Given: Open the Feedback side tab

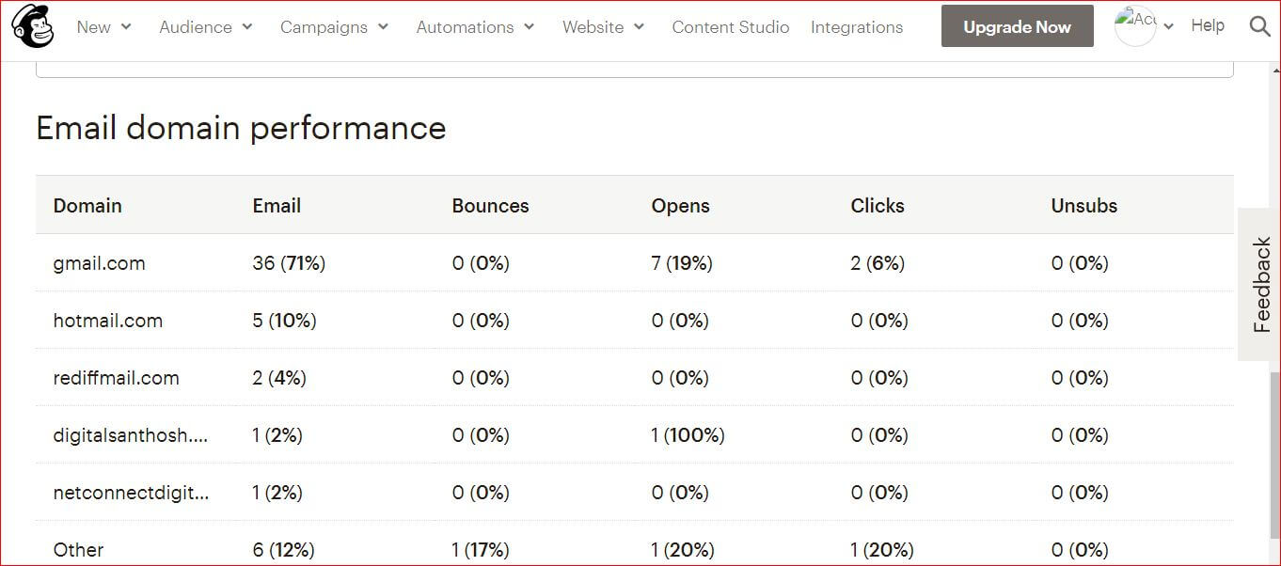Looking at the screenshot, I should tap(1260, 285).
